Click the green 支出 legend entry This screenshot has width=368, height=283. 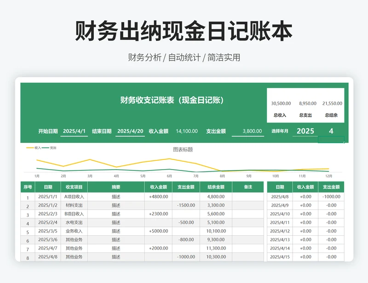click(x=49, y=148)
